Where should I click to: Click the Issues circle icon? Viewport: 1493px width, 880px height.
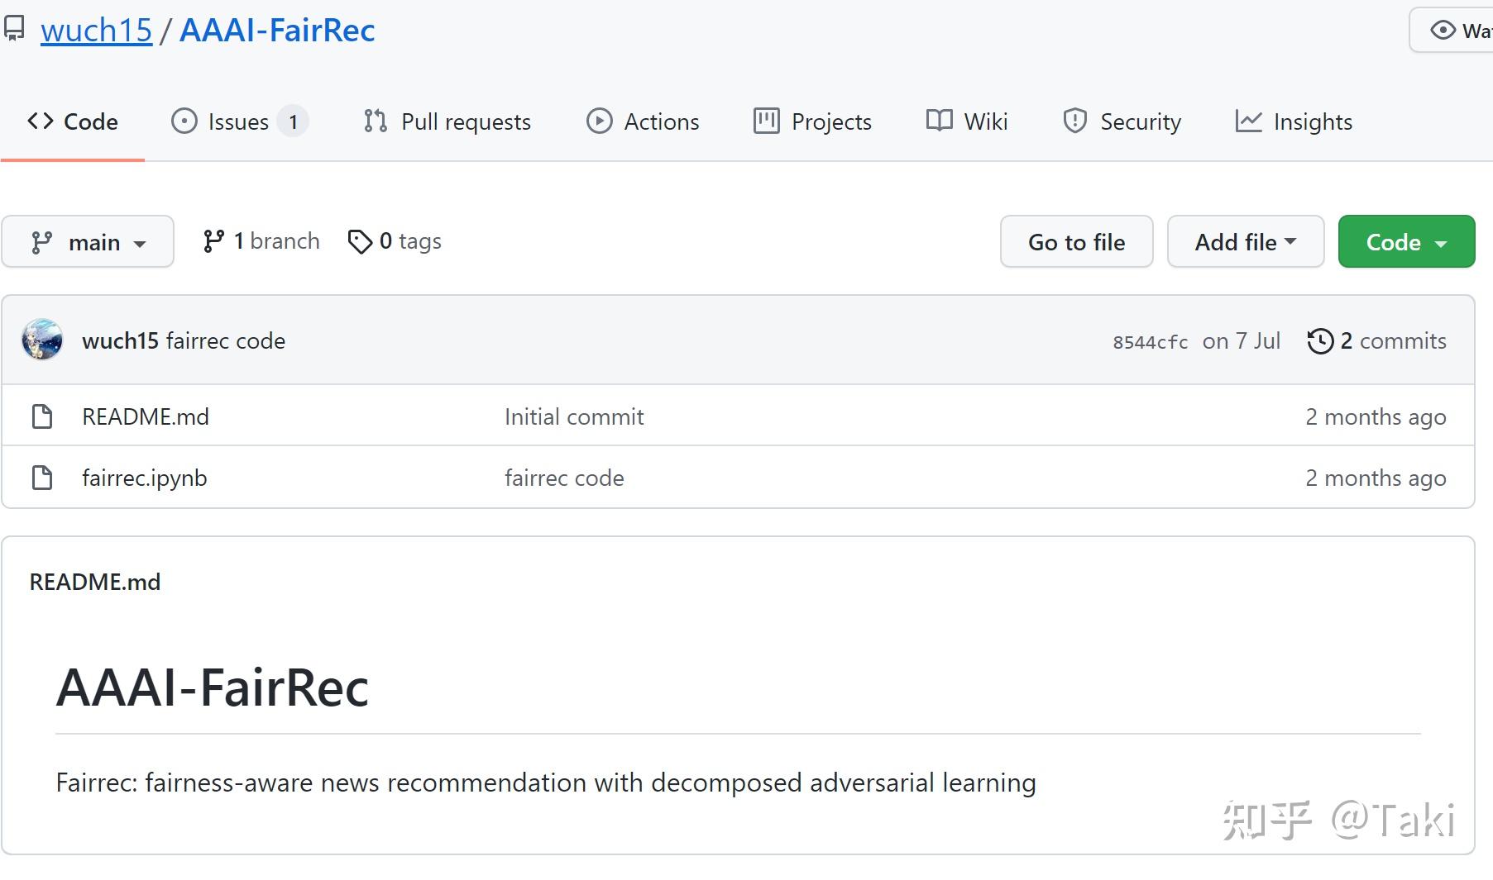click(184, 121)
